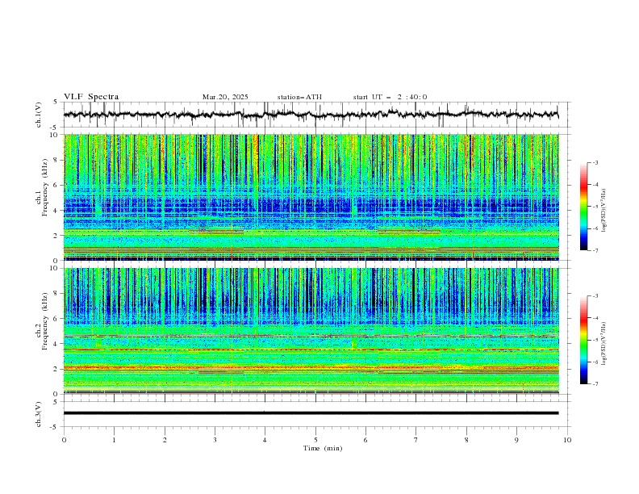This screenshot has height=494, width=639.
Task: Click the ch.1 spectrogram plot area
Action: 311,197
